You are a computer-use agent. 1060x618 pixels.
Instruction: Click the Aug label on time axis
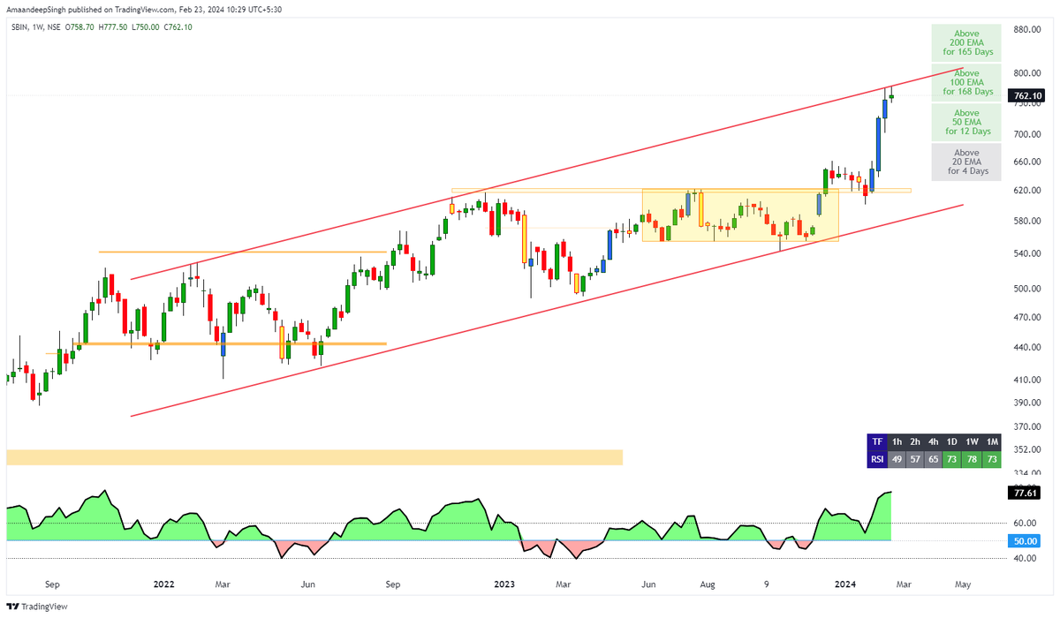point(707,584)
